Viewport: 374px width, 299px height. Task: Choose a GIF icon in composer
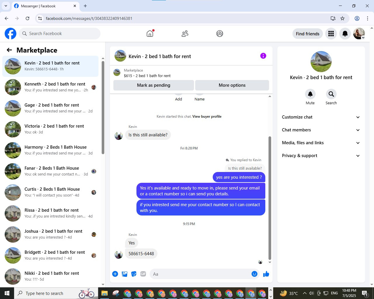tap(143, 274)
